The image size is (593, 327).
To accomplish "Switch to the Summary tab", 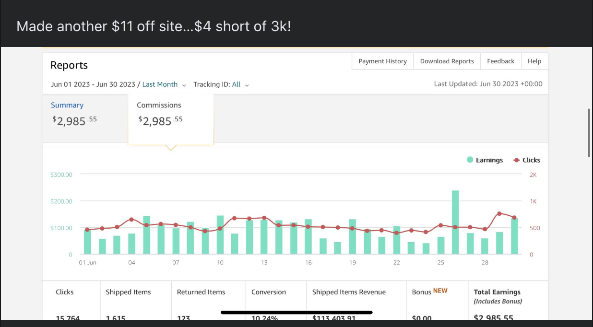I will pyautogui.click(x=67, y=105).
